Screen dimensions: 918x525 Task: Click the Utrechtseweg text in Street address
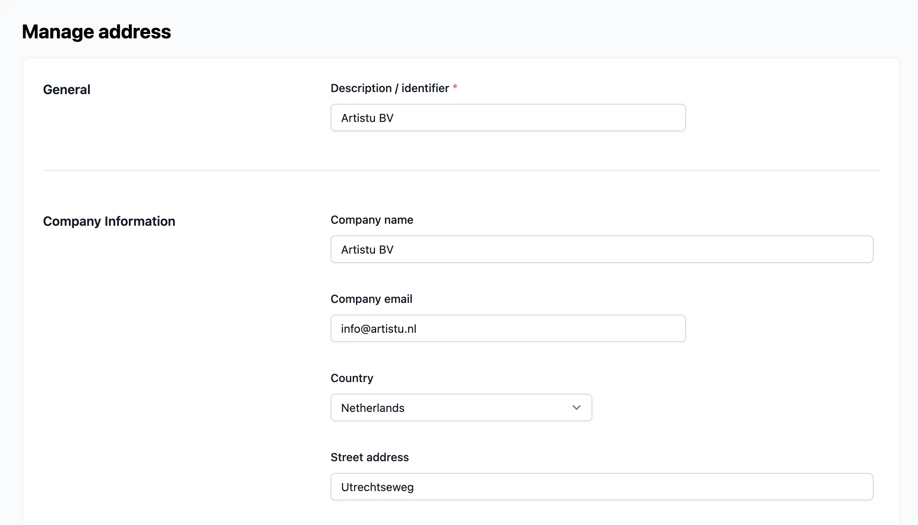377,487
